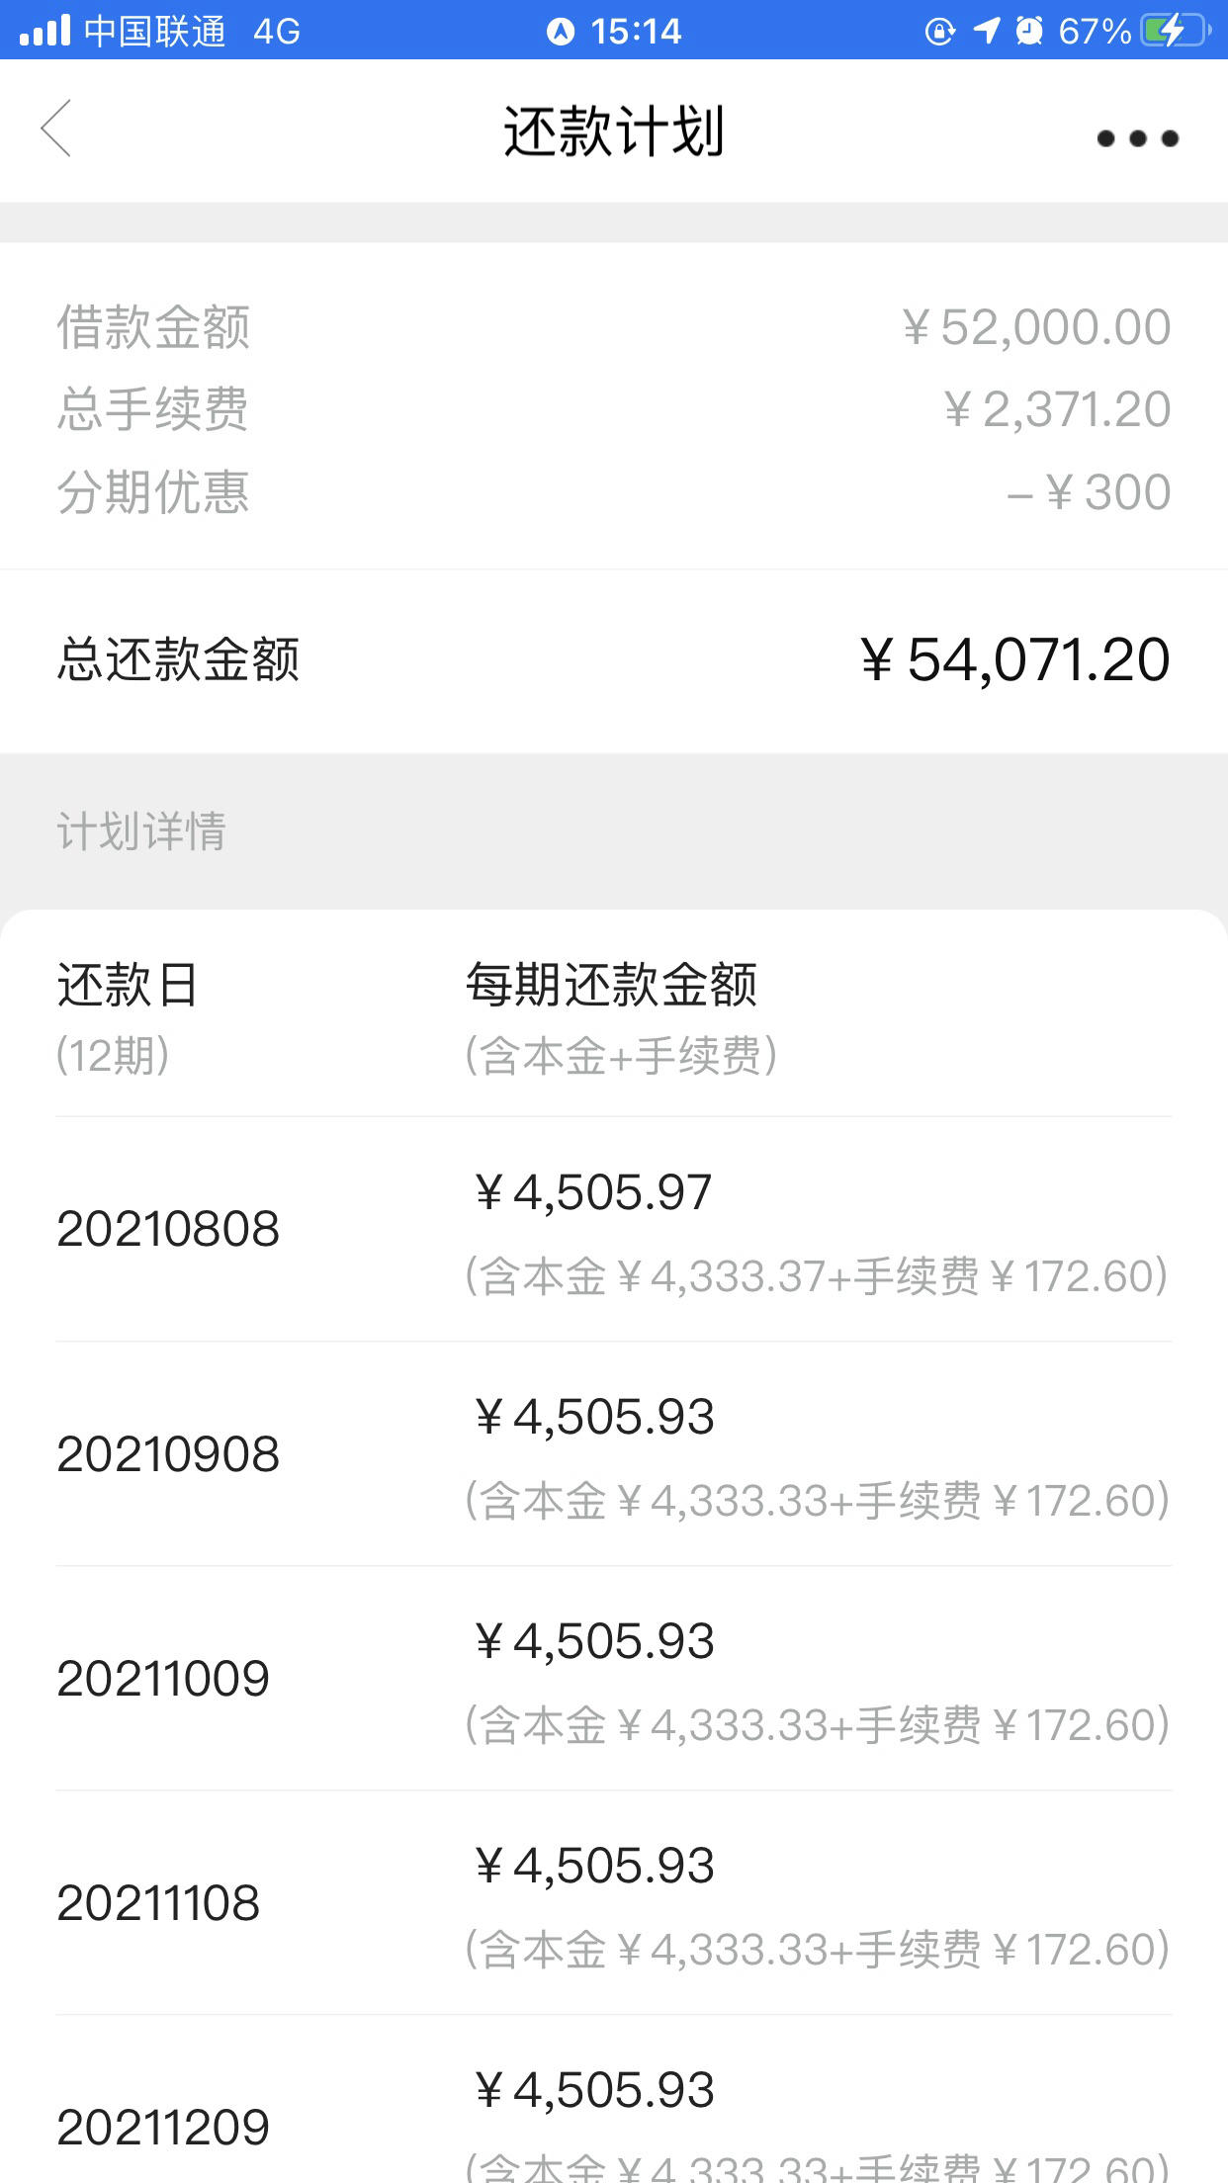Screen dimensions: 1228x2183
Task: Tap the 还款日 (12期) column header
Action: pyautogui.click(x=128, y=1017)
